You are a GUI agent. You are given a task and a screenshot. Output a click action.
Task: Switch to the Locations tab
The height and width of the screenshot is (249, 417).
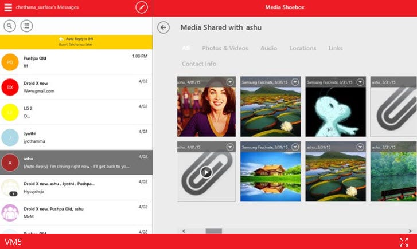[303, 48]
